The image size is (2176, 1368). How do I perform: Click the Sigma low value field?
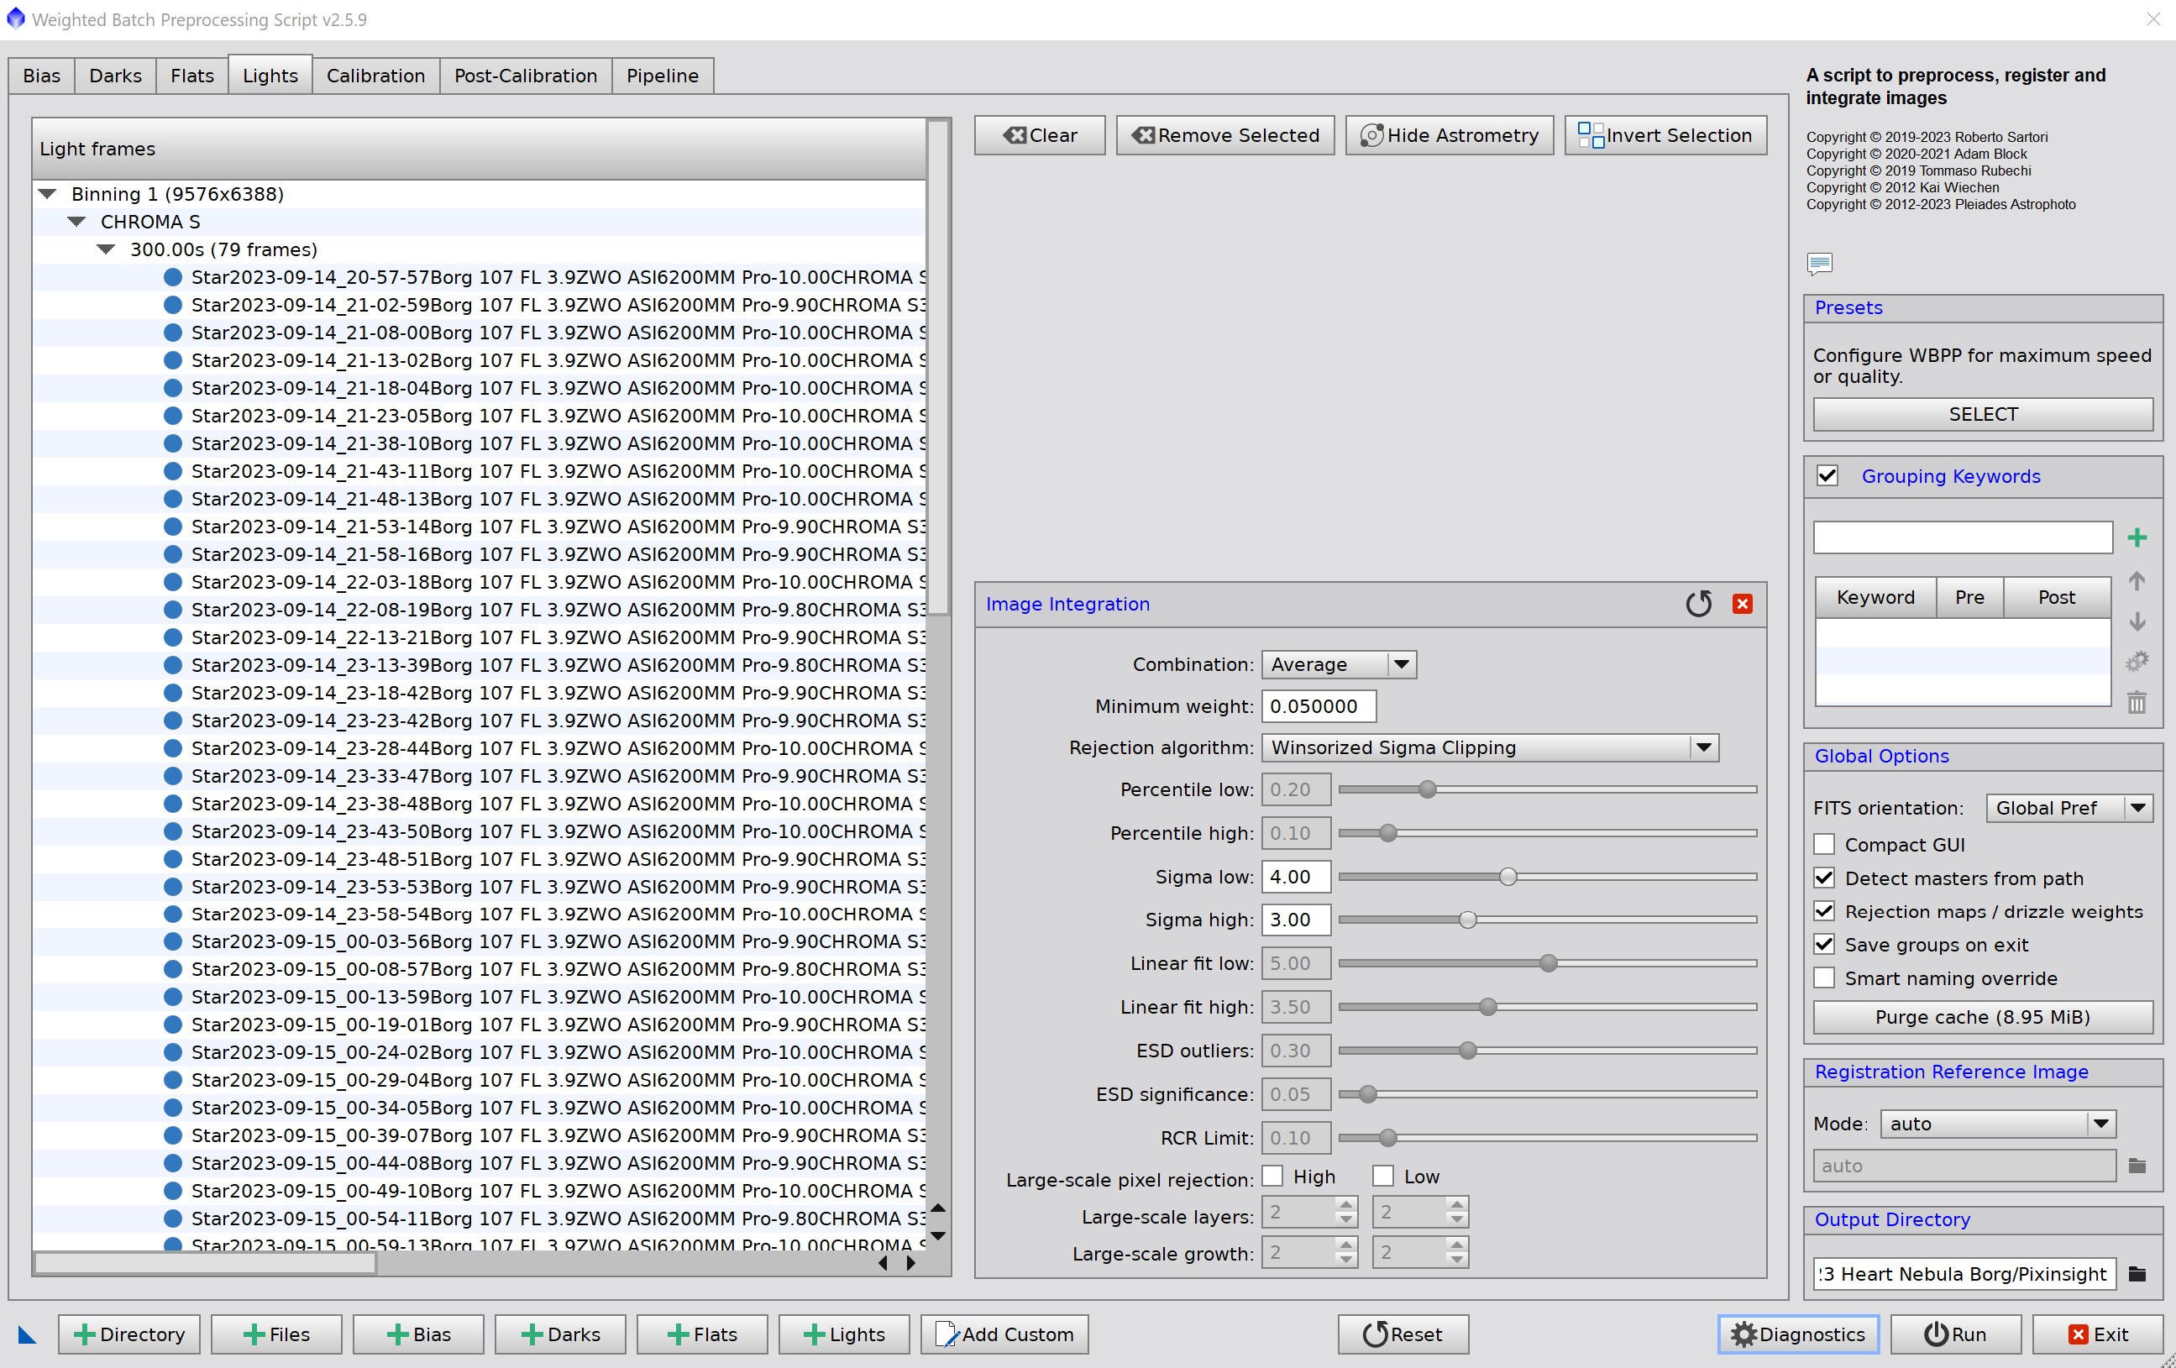click(1296, 877)
